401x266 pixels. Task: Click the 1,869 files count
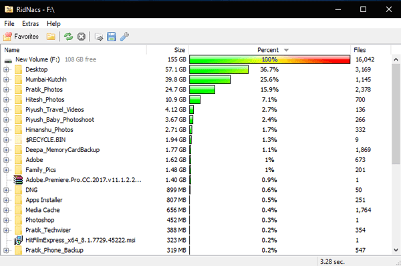tap(363, 150)
